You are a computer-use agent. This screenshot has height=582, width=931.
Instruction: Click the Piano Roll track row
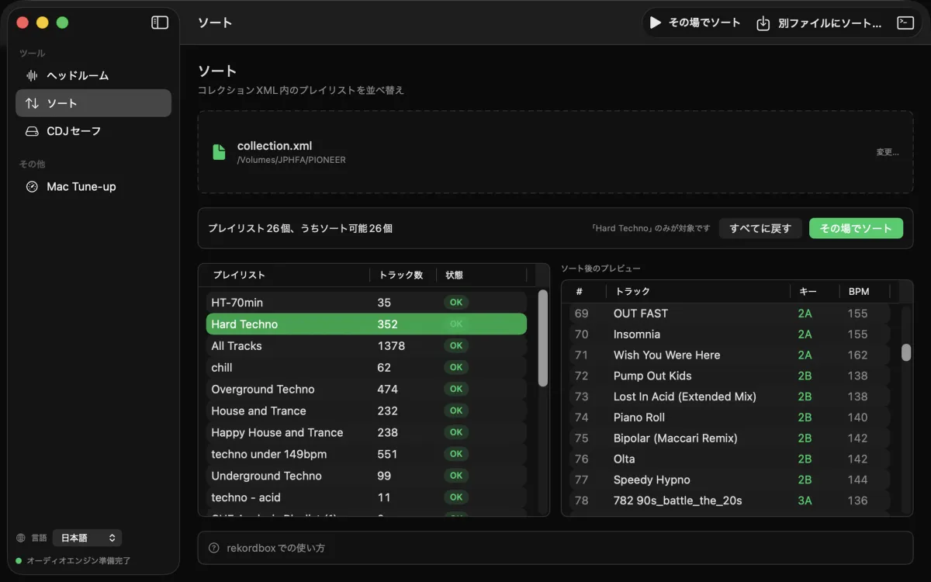point(729,417)
